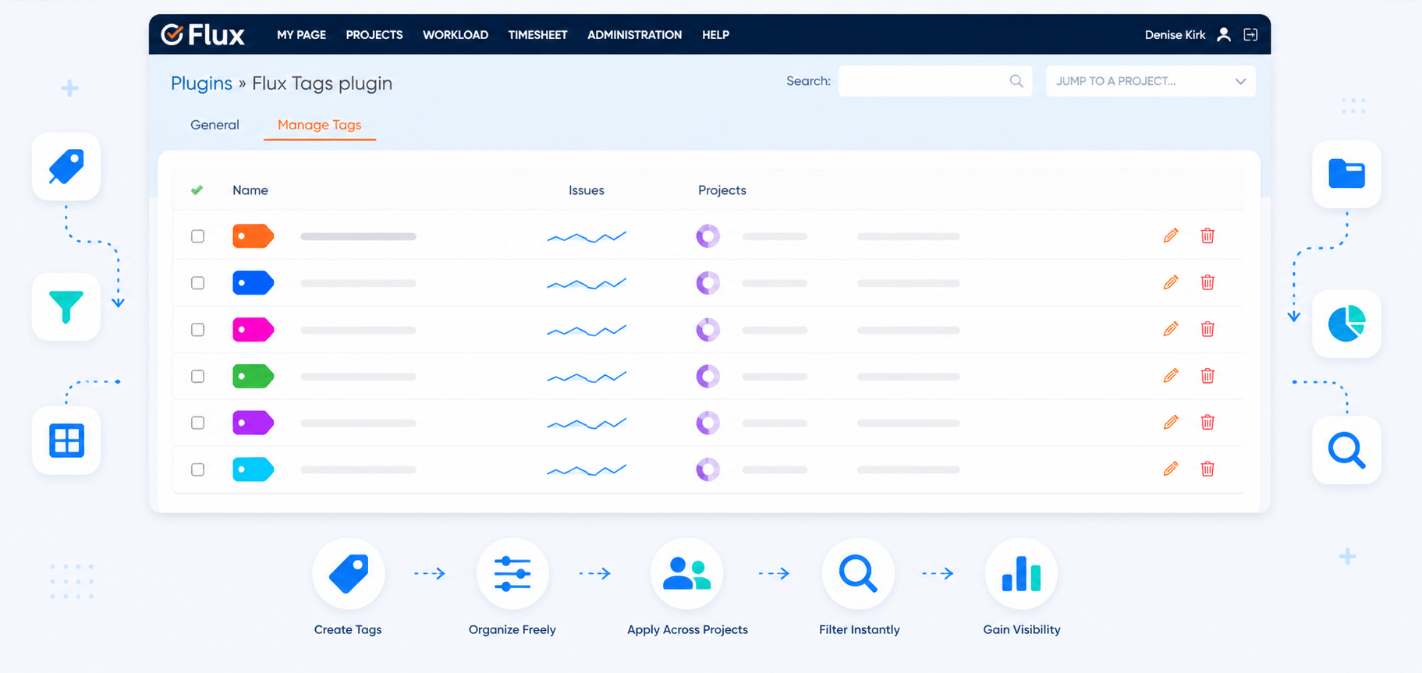This screenshot has height=673, width=1422.
Task: Click the sign-out icon in header
Action: [x=1250, y=34]
